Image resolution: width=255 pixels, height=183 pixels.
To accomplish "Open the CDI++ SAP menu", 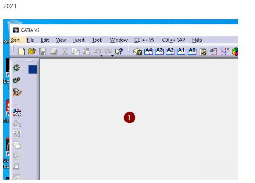I will (x=173, y=40).
